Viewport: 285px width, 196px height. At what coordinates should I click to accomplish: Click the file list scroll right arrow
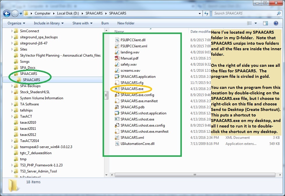(280, 175)
